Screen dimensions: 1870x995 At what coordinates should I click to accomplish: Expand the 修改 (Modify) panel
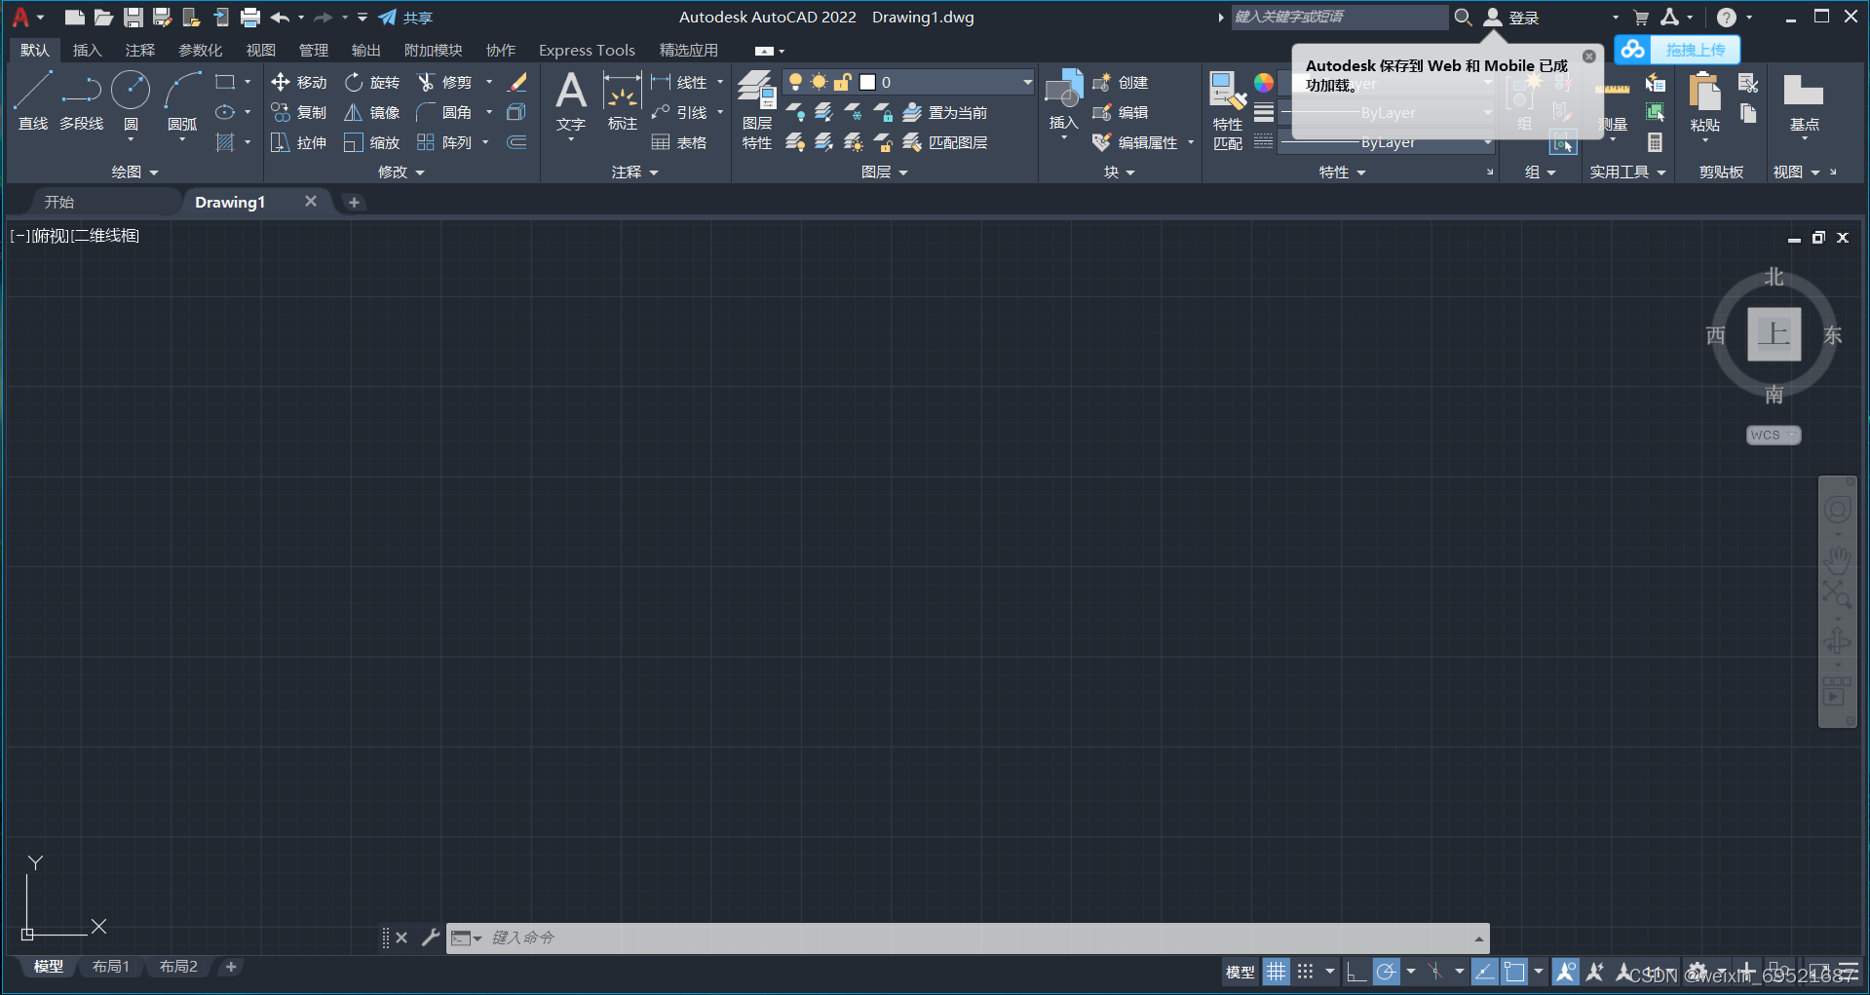point(401,172)
